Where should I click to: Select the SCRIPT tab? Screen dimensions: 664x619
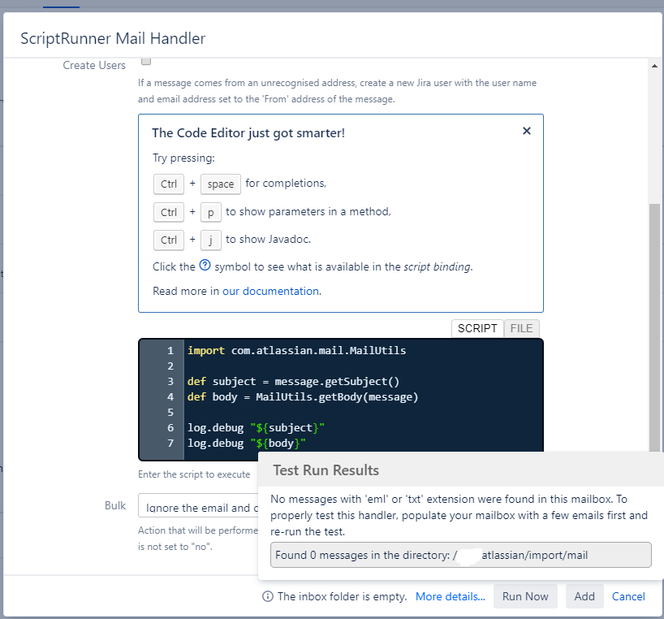coord(476,328)
